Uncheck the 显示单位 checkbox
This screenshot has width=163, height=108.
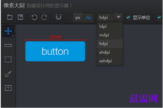click(128, 17)
